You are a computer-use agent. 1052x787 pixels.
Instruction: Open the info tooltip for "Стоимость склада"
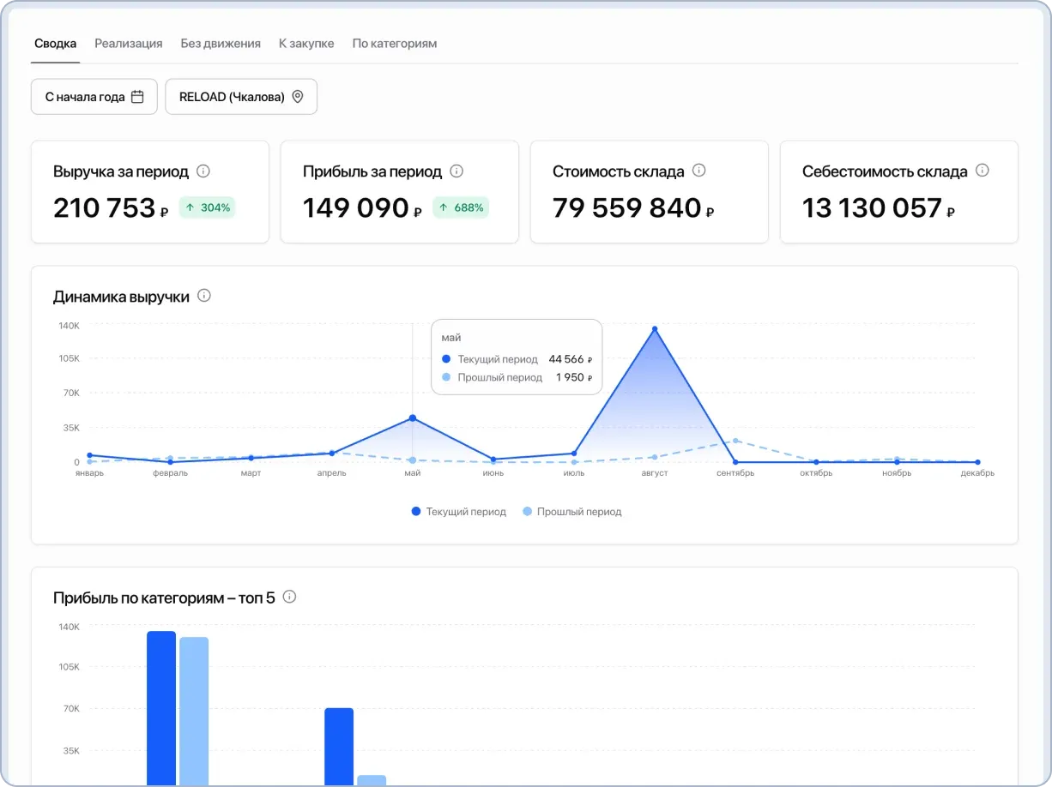[x=699, y=171]
